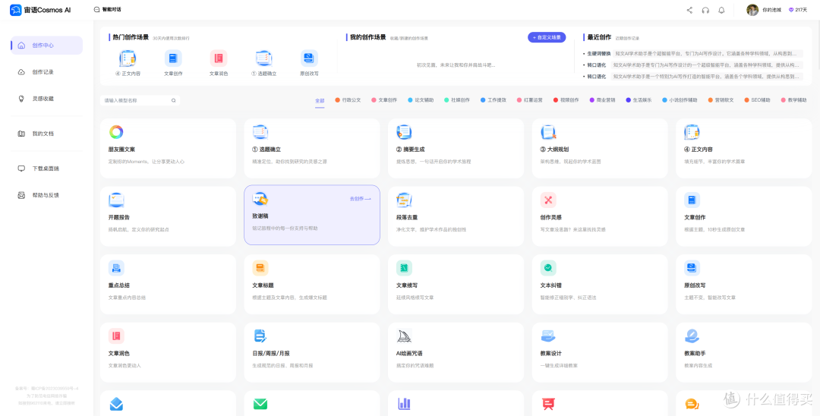The height and width of the screenshot is (416, 820).
Task: Filter by the 行政公文 category
Action: (x=348, y=99)
